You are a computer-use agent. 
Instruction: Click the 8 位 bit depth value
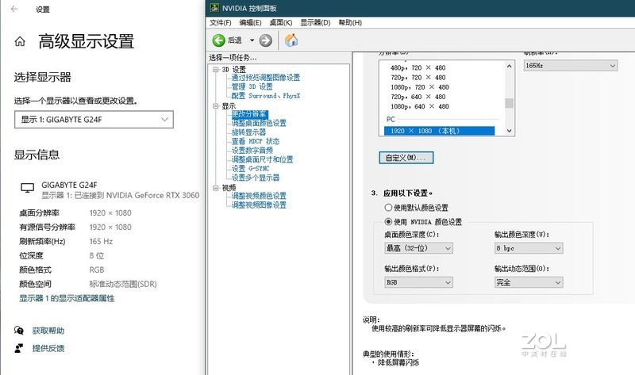tap(97, 255)
